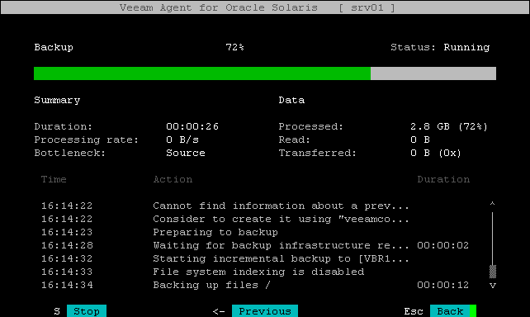The height and width of the screenshot is (317, 530).
Task: Click the log scrollbar thumb block
Action: pyautogui.click(x=493, y=272)
